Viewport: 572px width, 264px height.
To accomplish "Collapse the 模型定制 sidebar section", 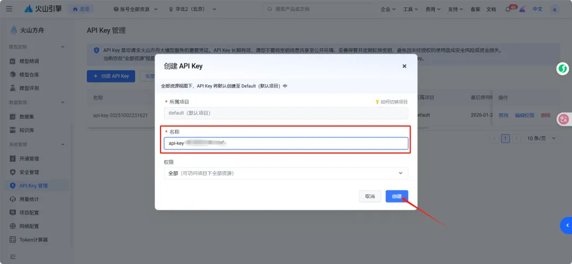I will coord(62,47).
